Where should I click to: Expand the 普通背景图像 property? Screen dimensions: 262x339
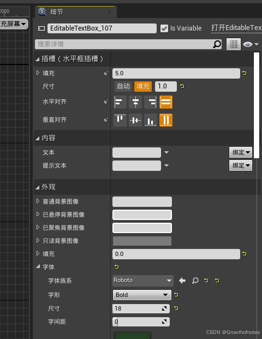(x=38, y=201)
